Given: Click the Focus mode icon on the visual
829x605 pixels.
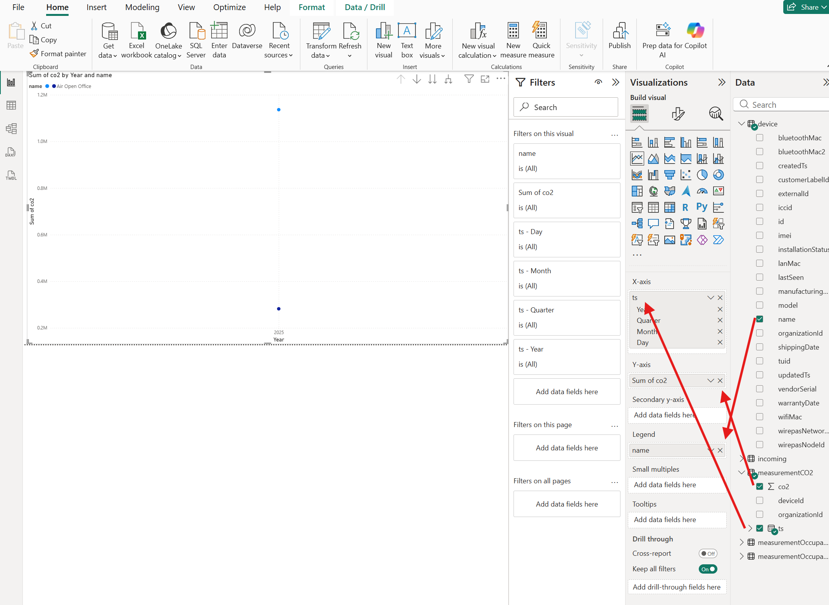Looking at the screenshot, I should (485, 79).
